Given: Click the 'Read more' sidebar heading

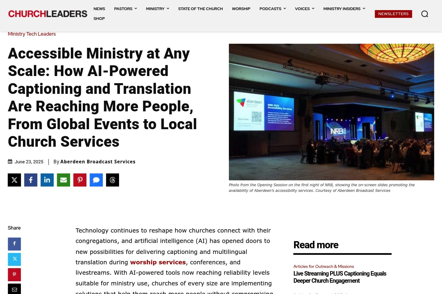Looking at the screenshot, I should pyautogui.click(x=316, y=245).
